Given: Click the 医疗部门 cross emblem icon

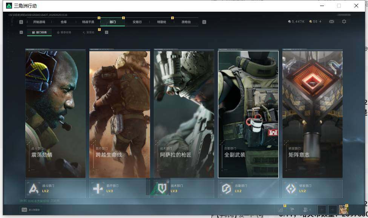Looking at the screenshot, I should click(x=98, y=189).
